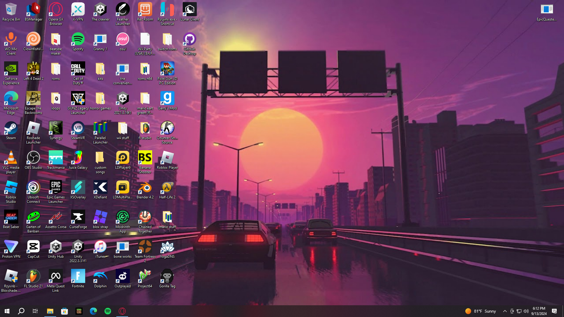Select the Pixel Gun 3D PC Edition icon

click(167, 73)
